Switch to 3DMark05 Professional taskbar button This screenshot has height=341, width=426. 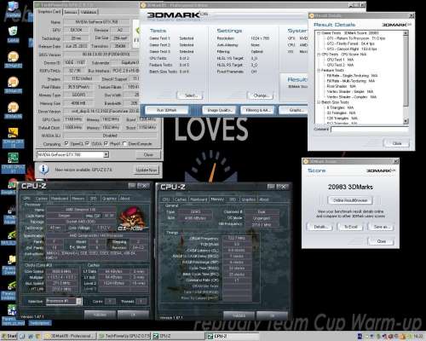71,336
